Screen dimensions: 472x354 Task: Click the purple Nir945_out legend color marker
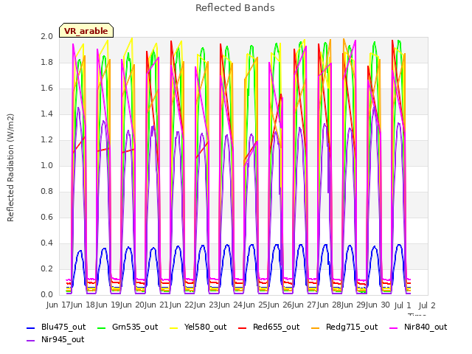click(x=31, y=341)
